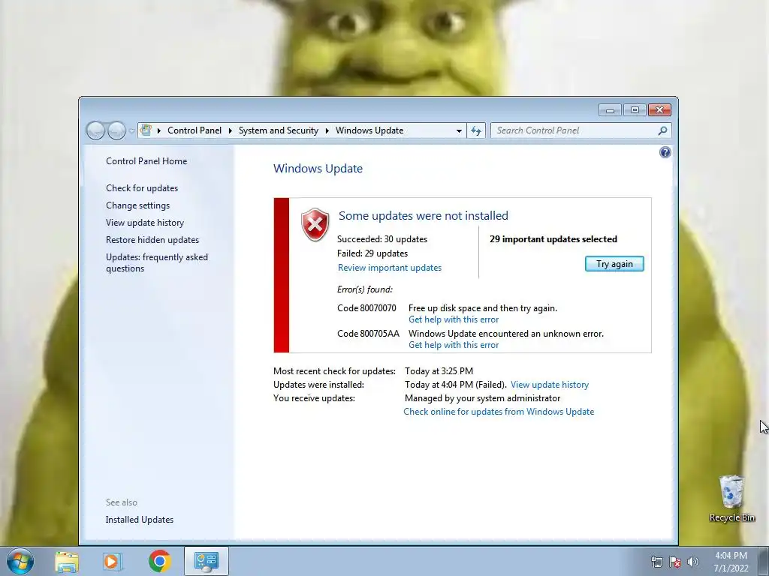Screen dimensions: 769x576
Task: Click the search magnifier icon
Action: (662, 130)
